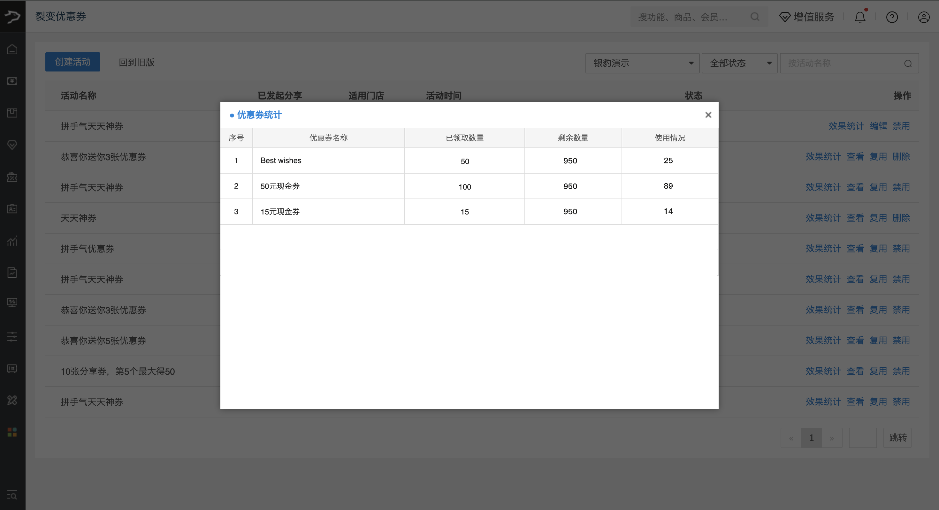Click the 创建活动 button
Image resolution: width=939 pixels, height=510 pixels.
point(73,62)
